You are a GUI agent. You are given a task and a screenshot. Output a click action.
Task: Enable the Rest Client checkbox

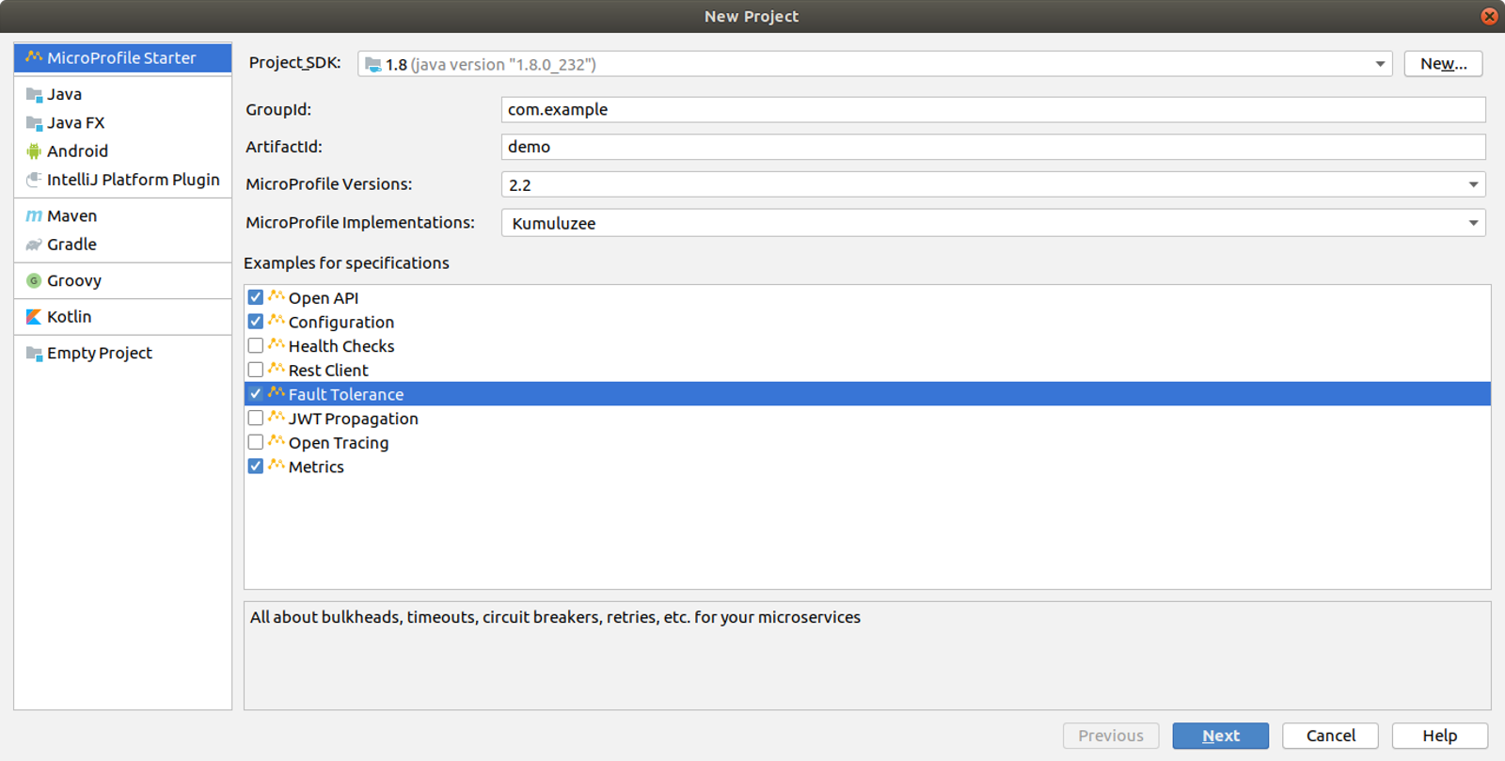click(x=256, y=370)
